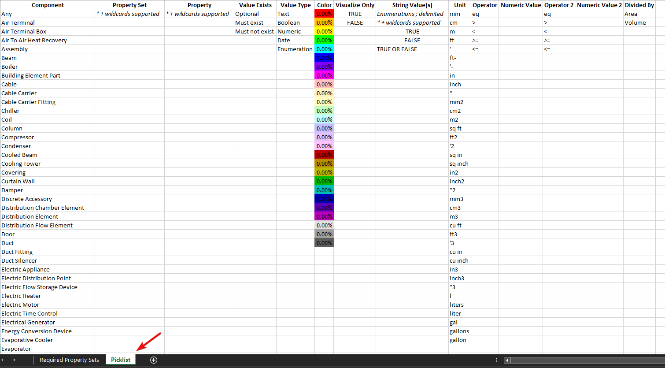Screen dimensions: 665x368
Task: Click the horizontal scrollbar track
Action: (x=587, y=360)
